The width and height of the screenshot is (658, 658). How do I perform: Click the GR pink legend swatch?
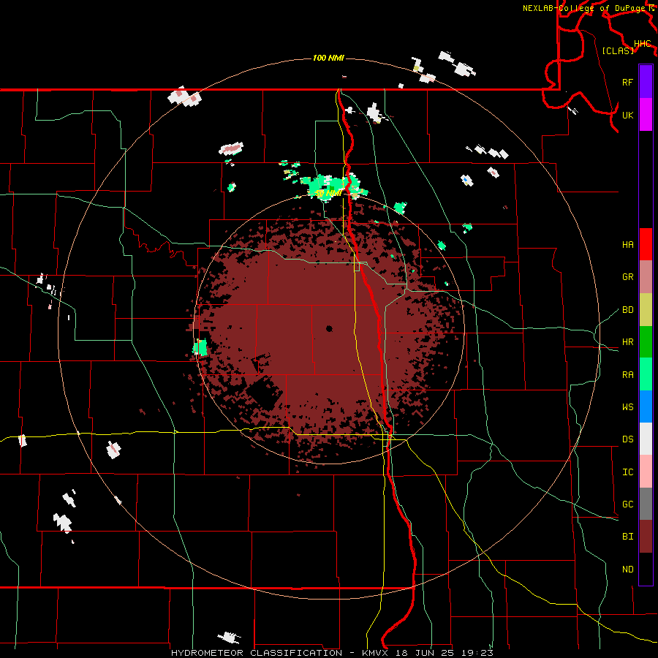[646, 277]
